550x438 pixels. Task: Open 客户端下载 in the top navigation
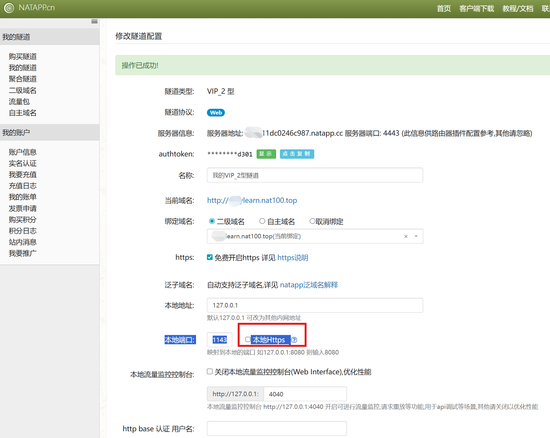[477, 9]
